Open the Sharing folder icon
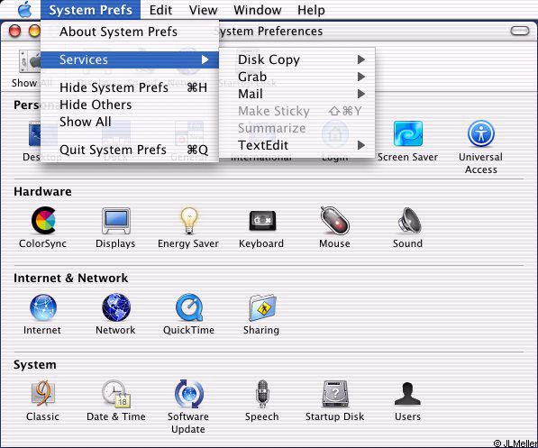Viewport: 538px width, 448px height. 262,307
